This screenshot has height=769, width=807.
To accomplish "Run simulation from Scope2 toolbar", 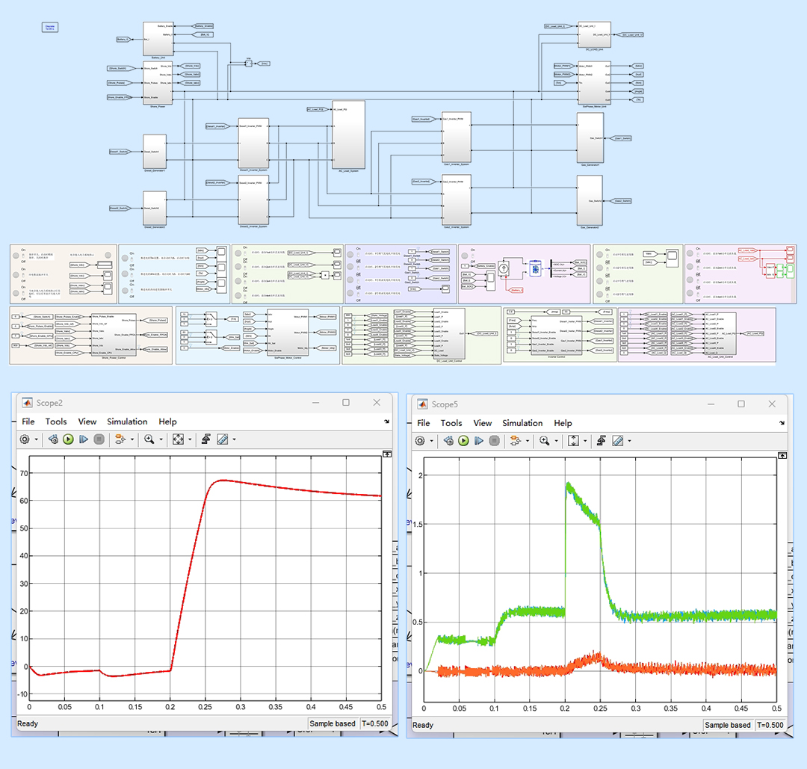I will click(69, 439).
